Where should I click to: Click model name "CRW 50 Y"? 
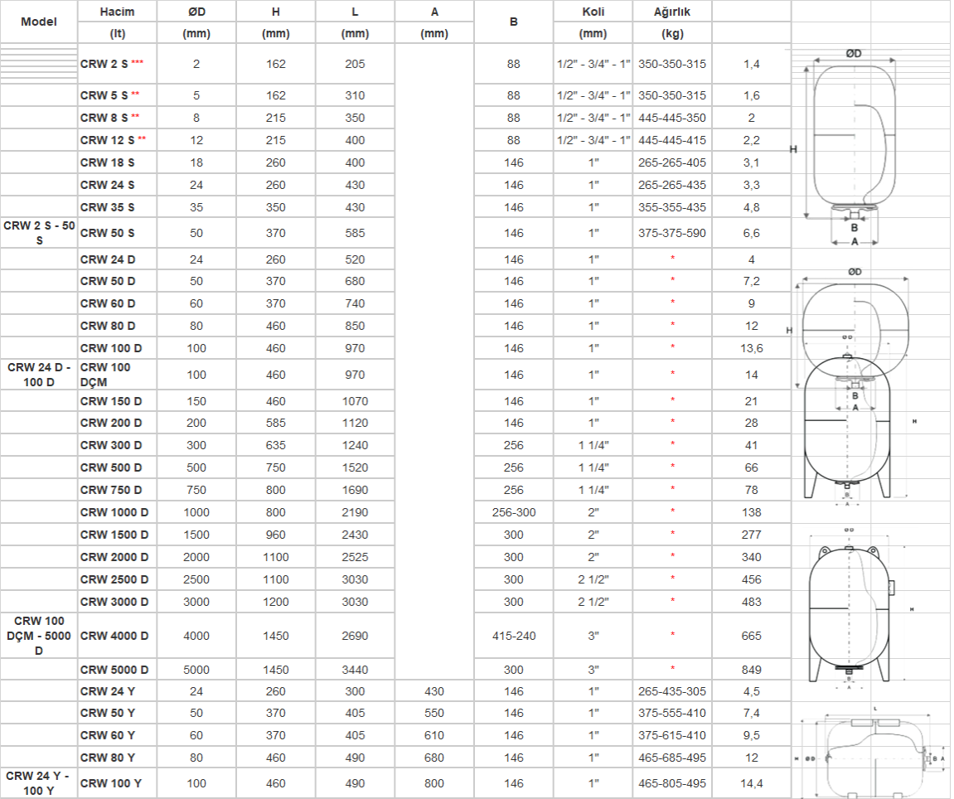[x=108, y=713]
